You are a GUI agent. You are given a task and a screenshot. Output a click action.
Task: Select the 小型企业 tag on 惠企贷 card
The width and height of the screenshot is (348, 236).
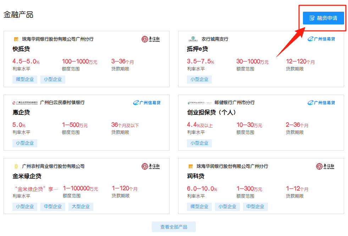25,143
